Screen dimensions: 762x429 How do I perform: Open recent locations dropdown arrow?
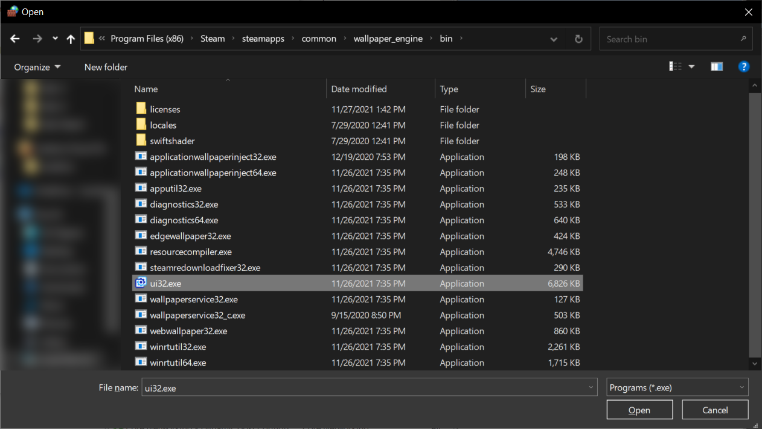tap(55, 39)
